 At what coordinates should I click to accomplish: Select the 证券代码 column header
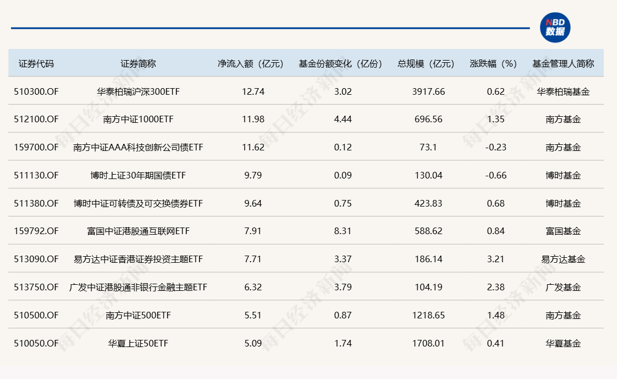[x=36, y=64]
